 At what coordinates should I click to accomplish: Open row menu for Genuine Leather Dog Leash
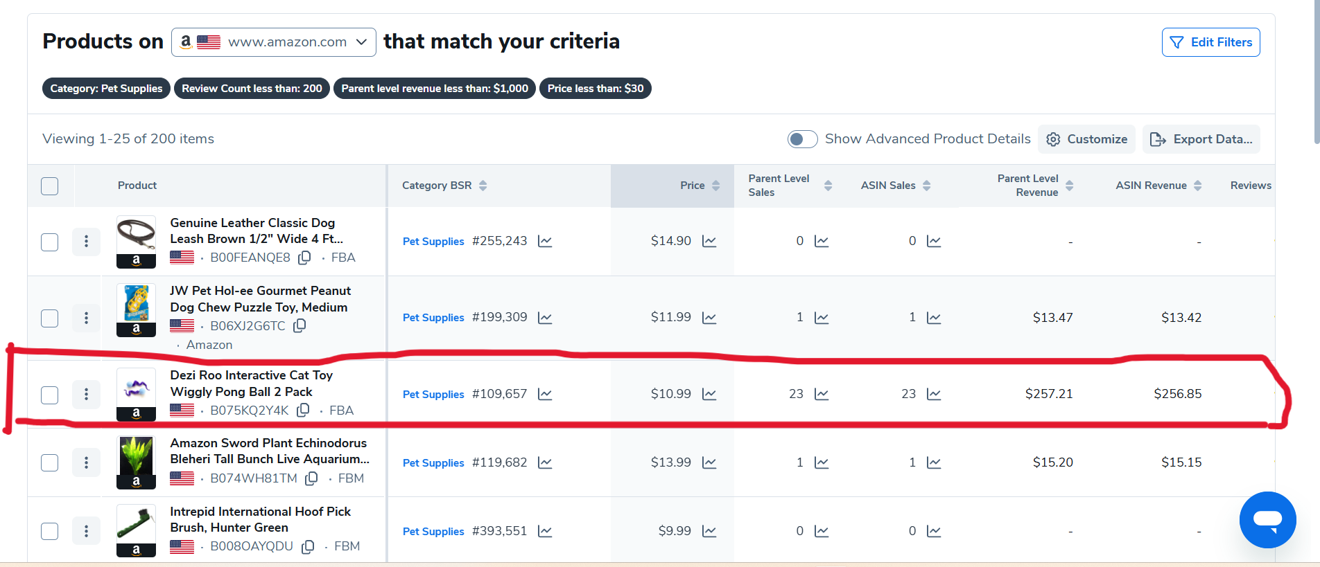pyautogui.click(x=86, y=241)
